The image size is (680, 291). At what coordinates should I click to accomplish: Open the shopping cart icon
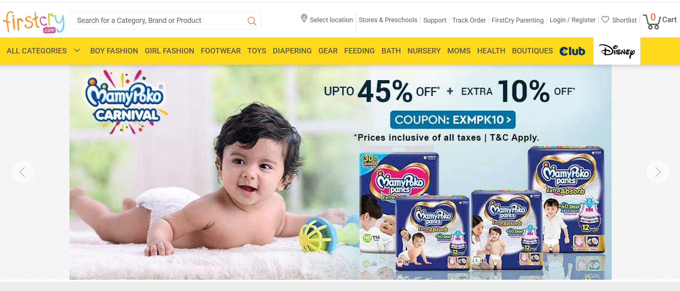[x=651, y=21]
